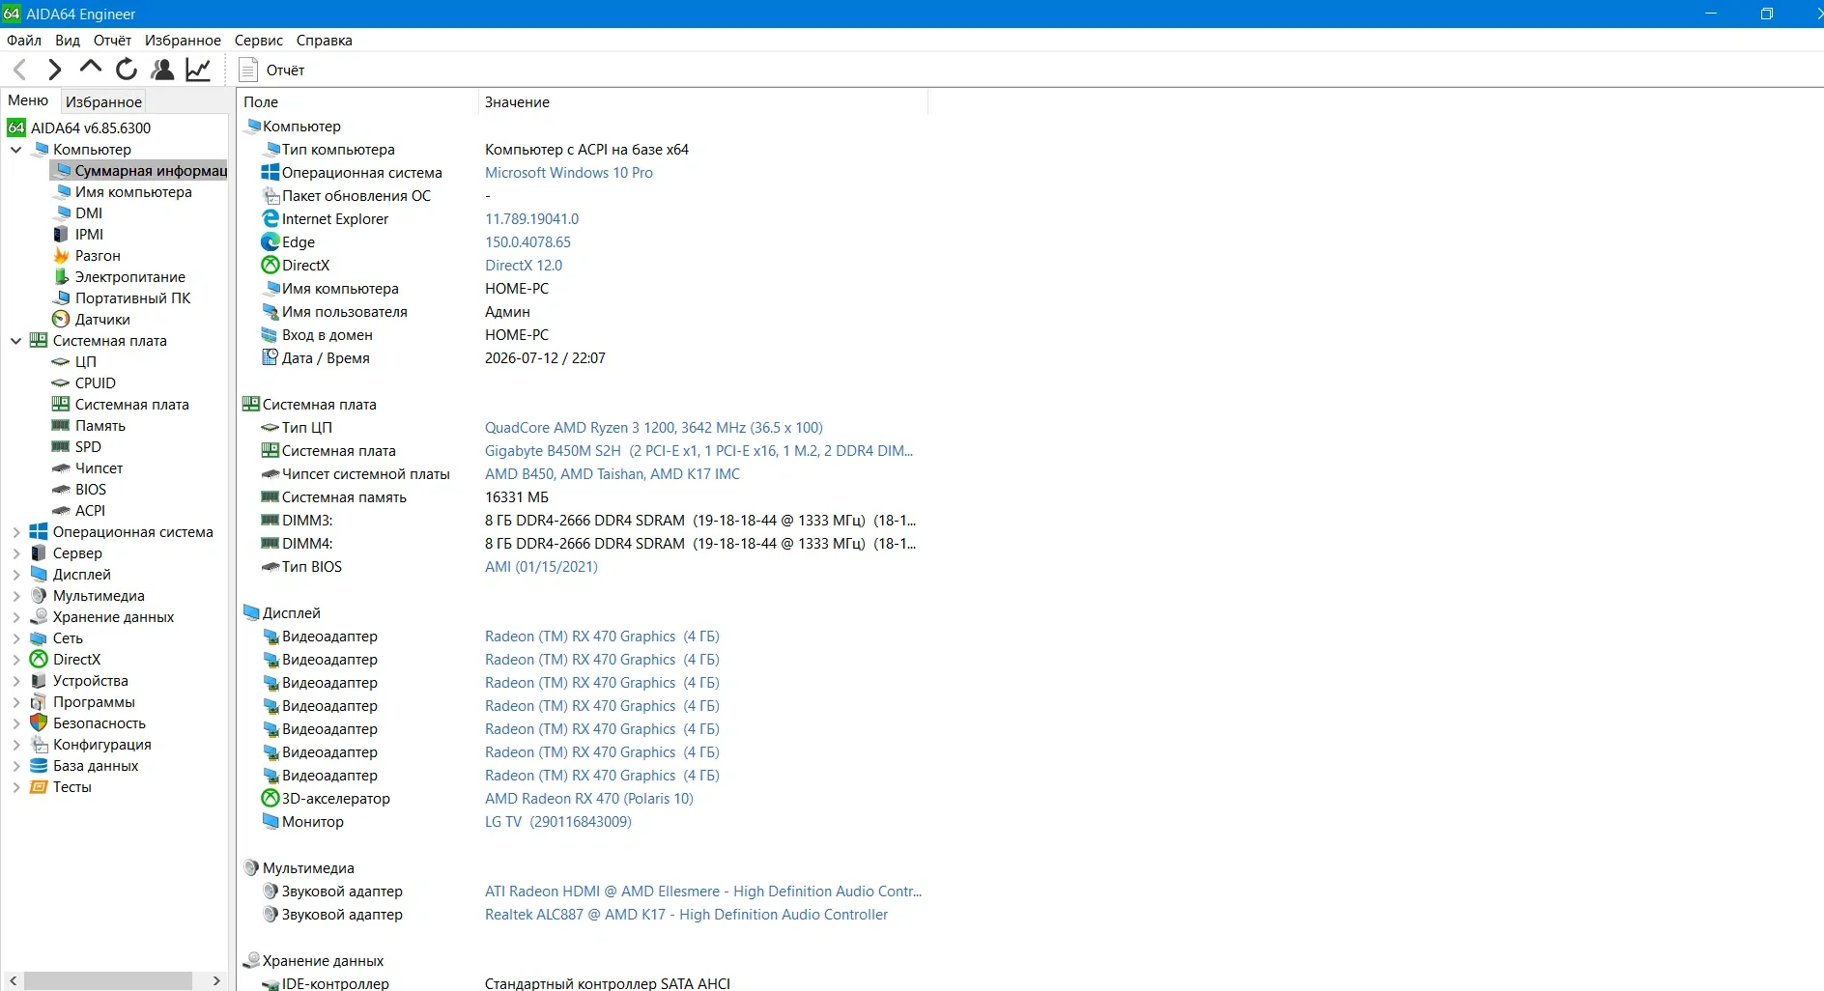Select the AIDA64 v6.85.6300 root node
This screenshot has width=1824, height=991.
pyautogui.click(x=91, y=128)
